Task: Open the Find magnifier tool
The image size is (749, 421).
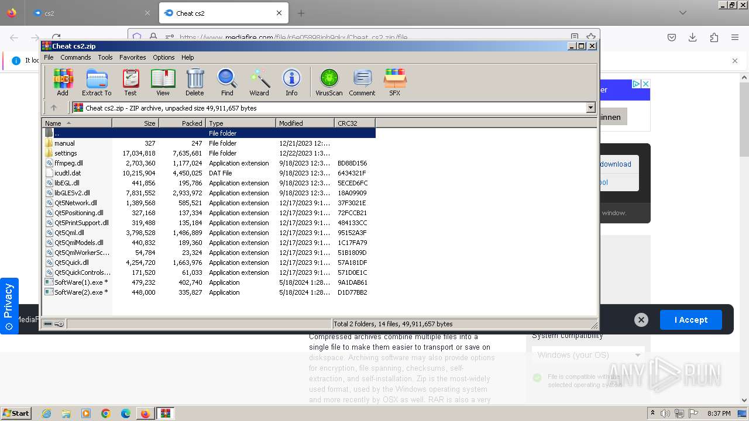Action: pos(227,82)
